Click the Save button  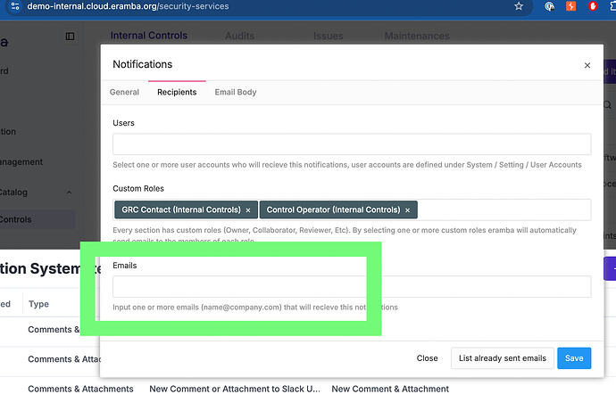point(574,358)
